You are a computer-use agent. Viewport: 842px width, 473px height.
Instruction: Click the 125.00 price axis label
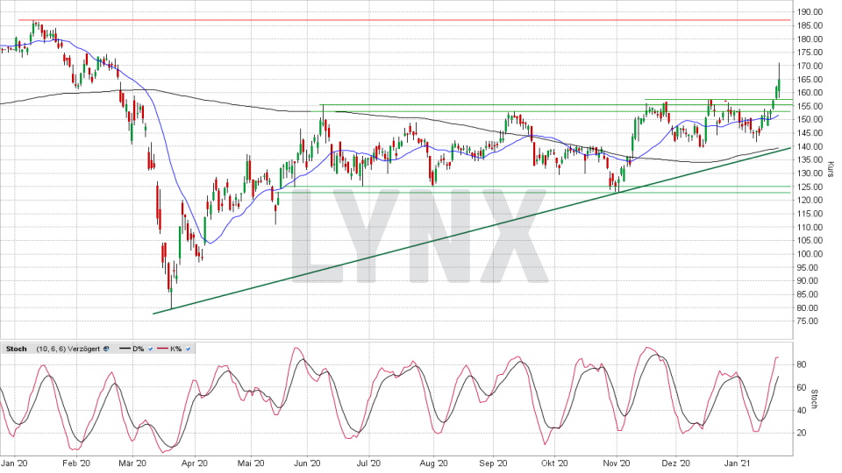(810, 187)
